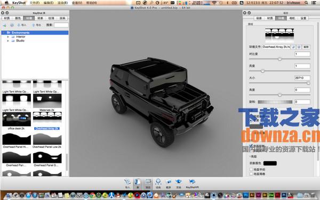Open the 帮助(H) menu
The width and height of the screenshot is (320, 200).
pos(91,3)
